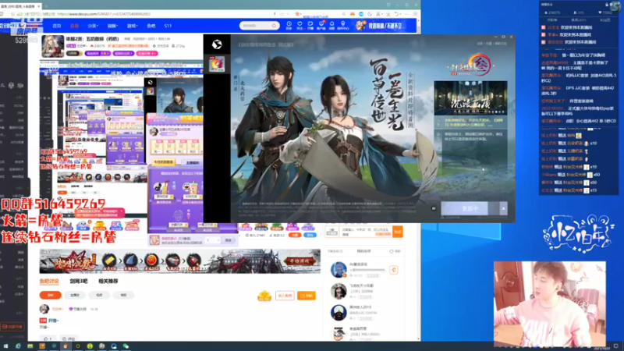Expand the 分类 category dropdown

92,26
